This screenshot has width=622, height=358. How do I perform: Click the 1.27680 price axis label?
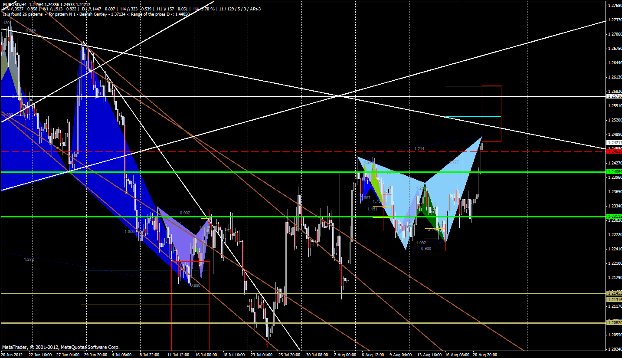tap(614, 6)
